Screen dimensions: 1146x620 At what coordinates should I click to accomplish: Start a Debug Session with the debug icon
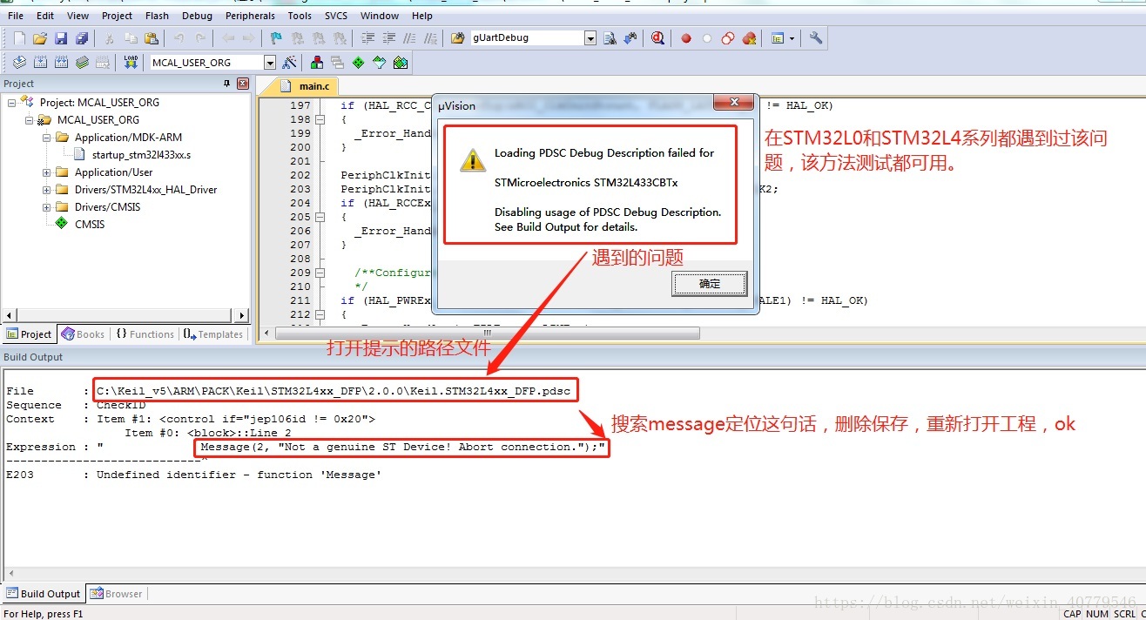pyautogui.click(x=657, y=37)
